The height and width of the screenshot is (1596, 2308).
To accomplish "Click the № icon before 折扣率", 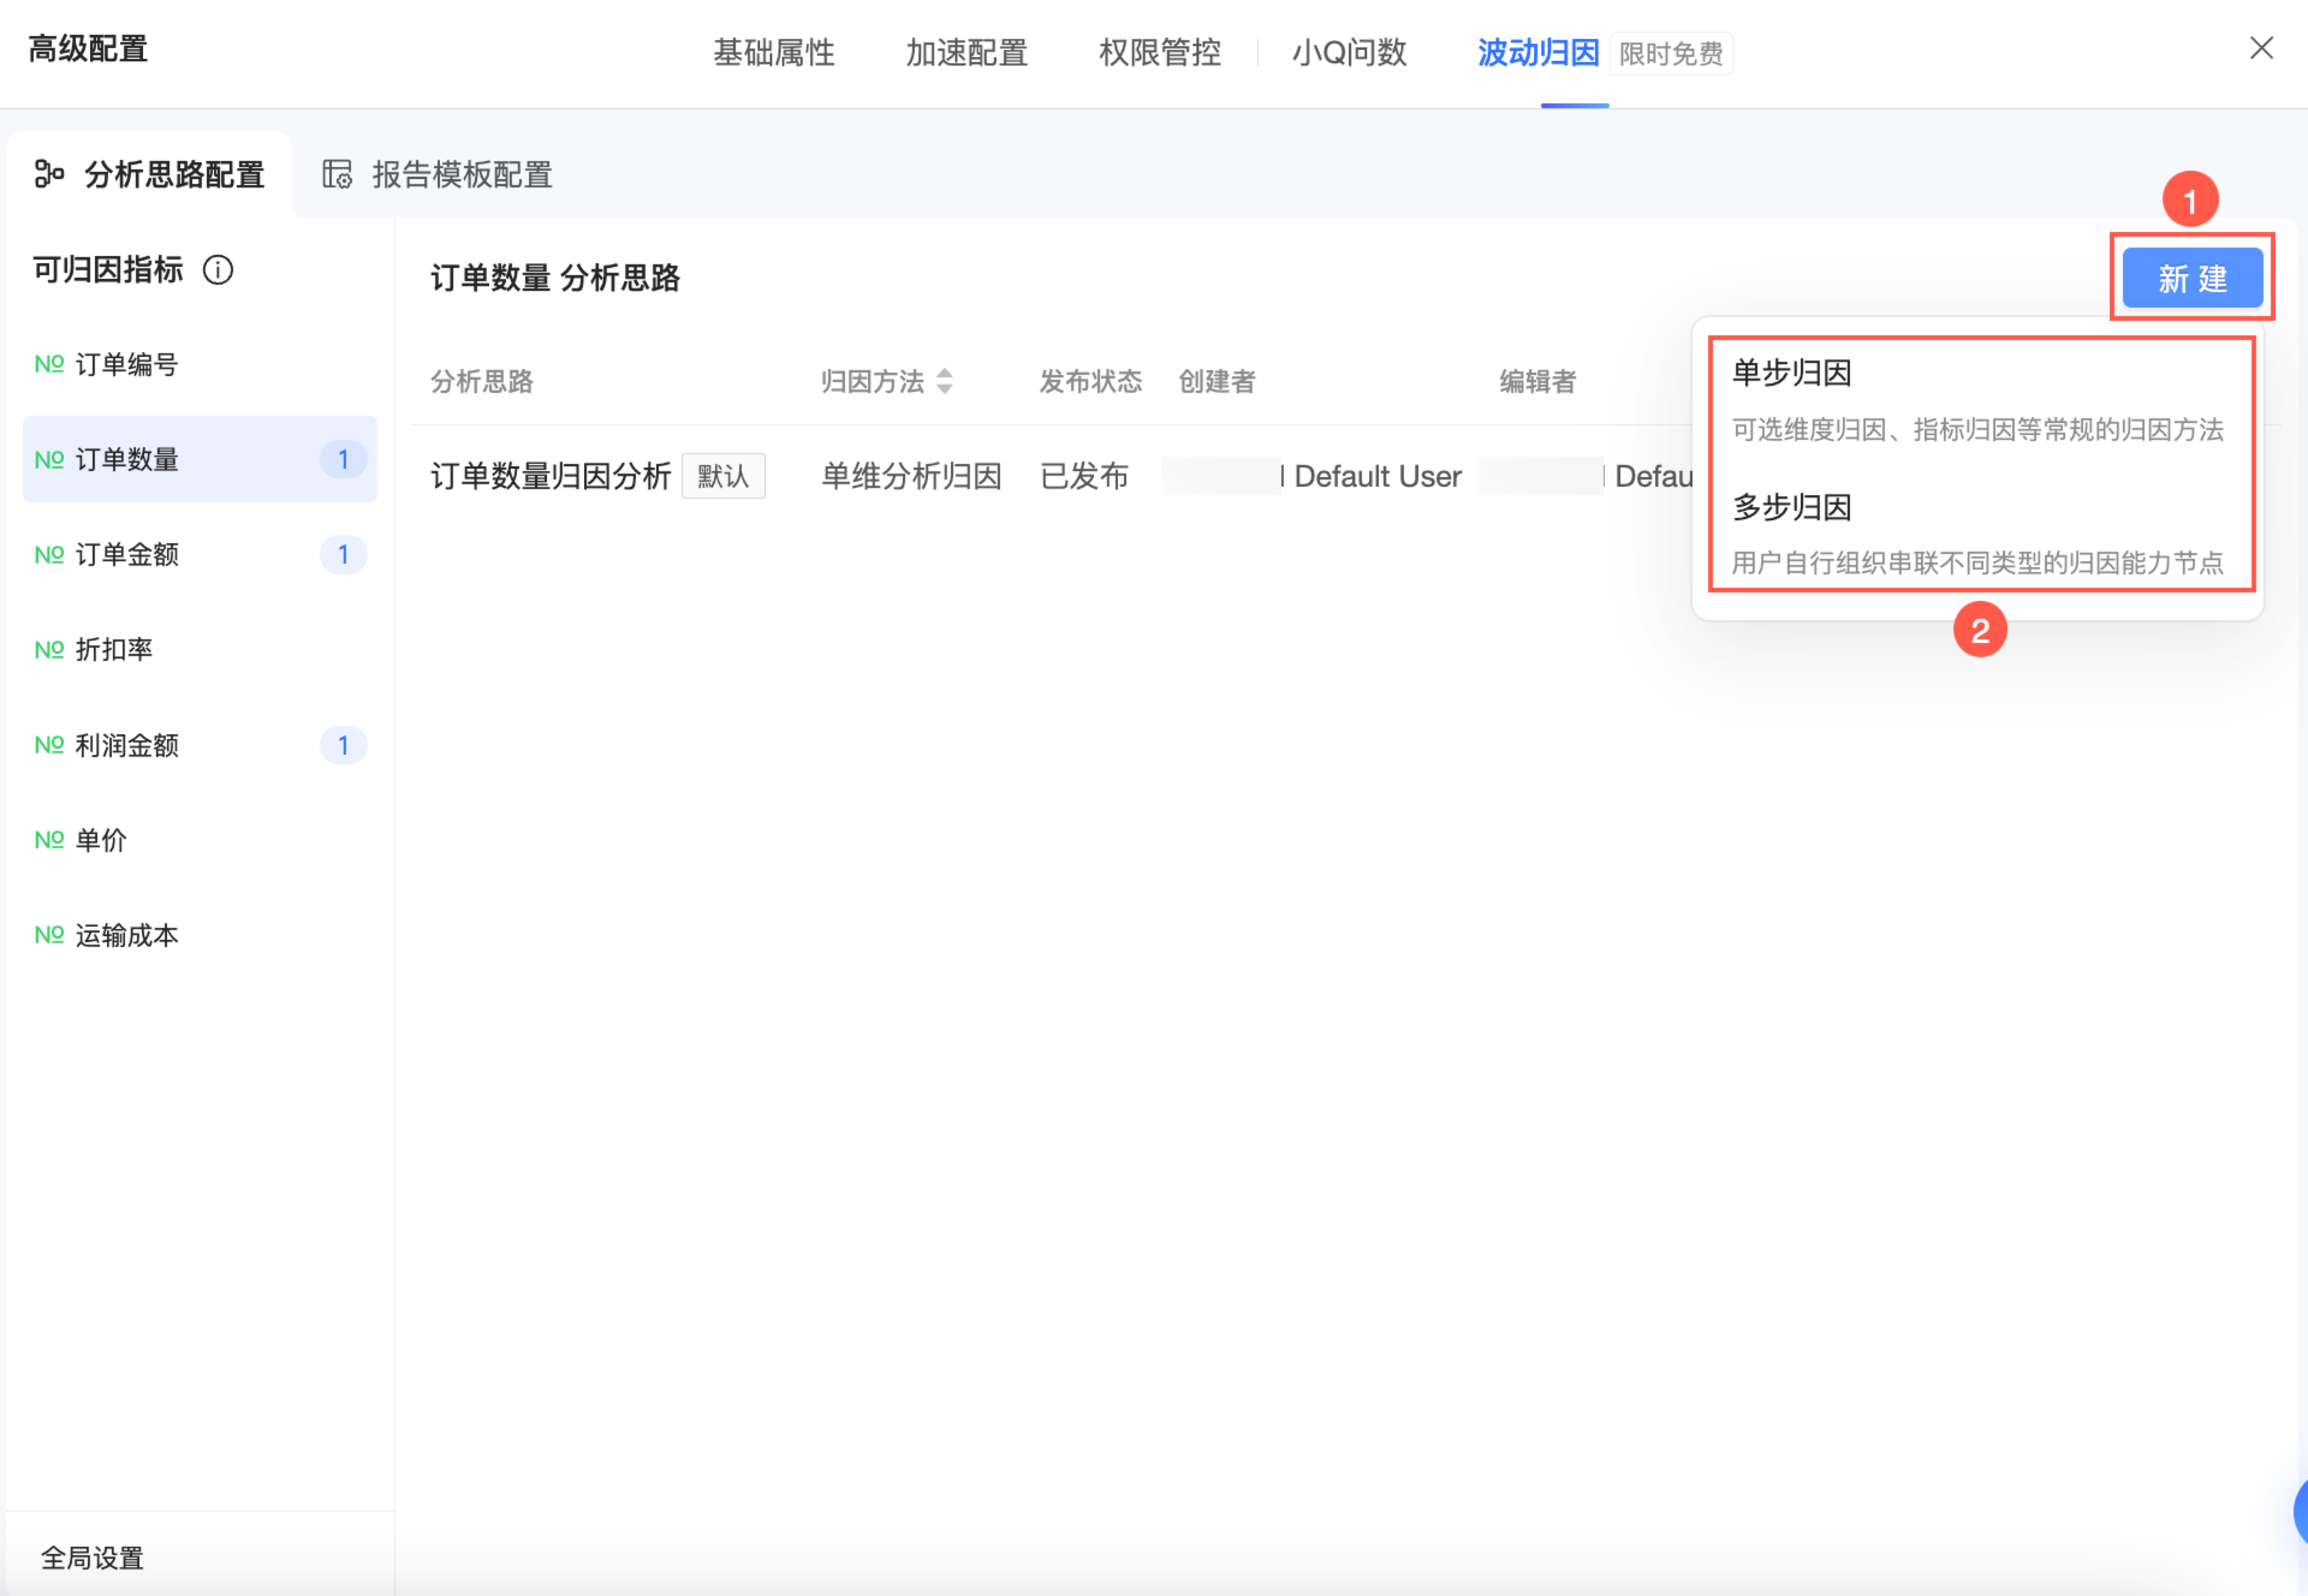I will point(49,650).
